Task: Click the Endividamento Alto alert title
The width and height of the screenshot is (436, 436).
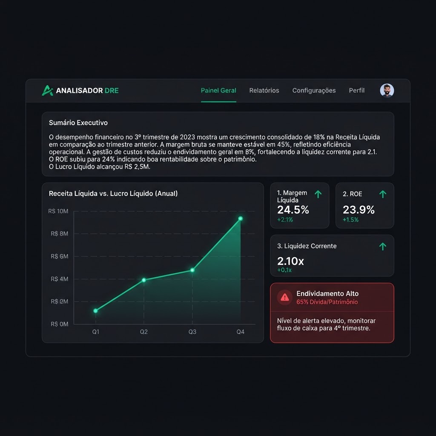Action: [x=327, y=294]
